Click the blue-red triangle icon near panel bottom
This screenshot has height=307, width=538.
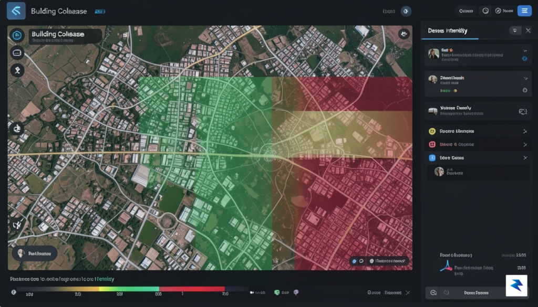pyautogui.click(x=446, y=266)
